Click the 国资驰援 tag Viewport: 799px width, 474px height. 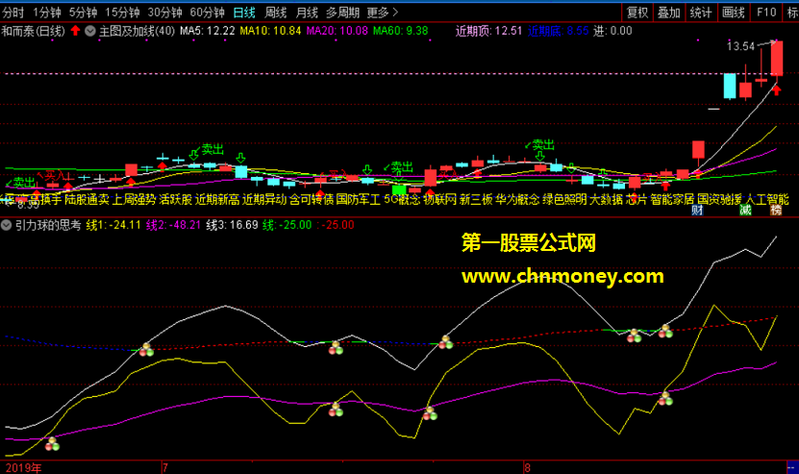[x=719, y=199]
